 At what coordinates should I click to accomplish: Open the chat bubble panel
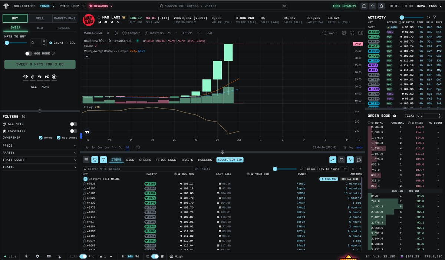[359, 160]
